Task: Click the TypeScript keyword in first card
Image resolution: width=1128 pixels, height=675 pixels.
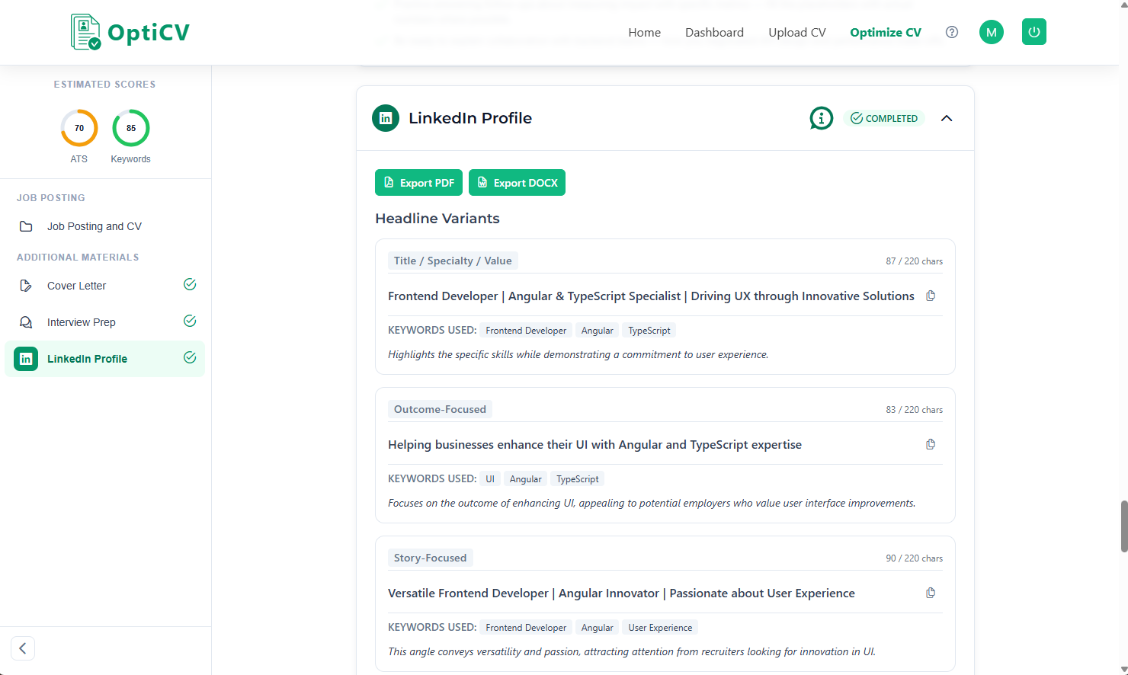Action: (649, 331)
